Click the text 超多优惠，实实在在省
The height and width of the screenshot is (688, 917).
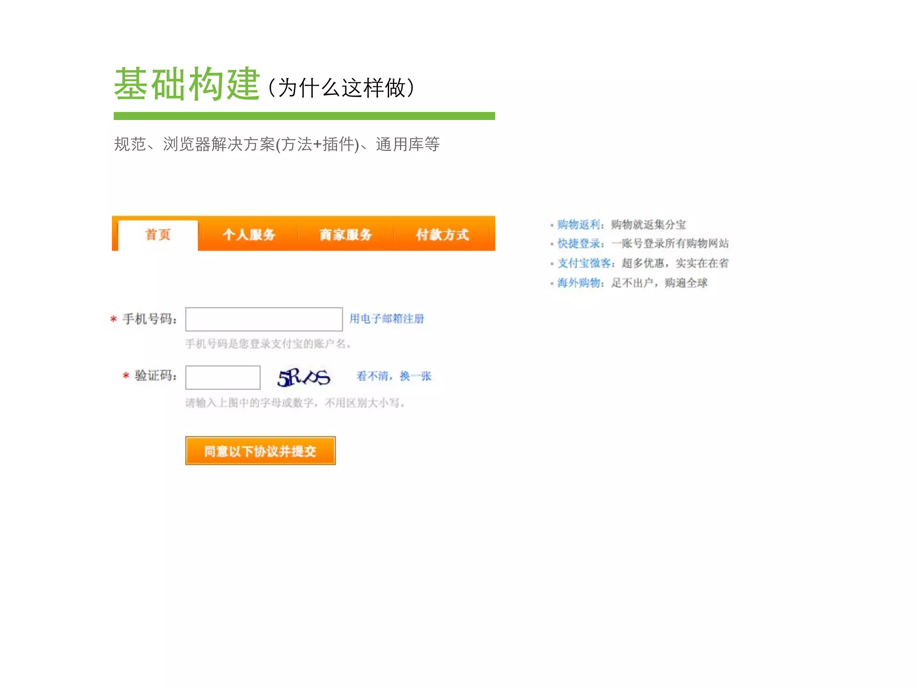[675, 263]
